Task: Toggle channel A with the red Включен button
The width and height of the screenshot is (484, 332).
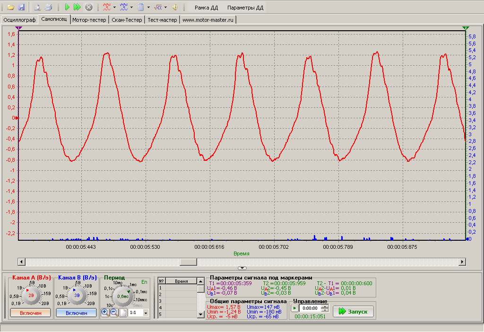Action: [31, 313]
